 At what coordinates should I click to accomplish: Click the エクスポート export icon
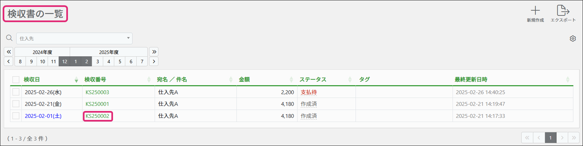click(x=563, y=11)
